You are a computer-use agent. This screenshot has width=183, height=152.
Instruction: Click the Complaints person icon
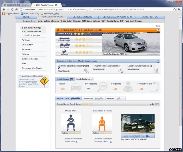(128, 87)
